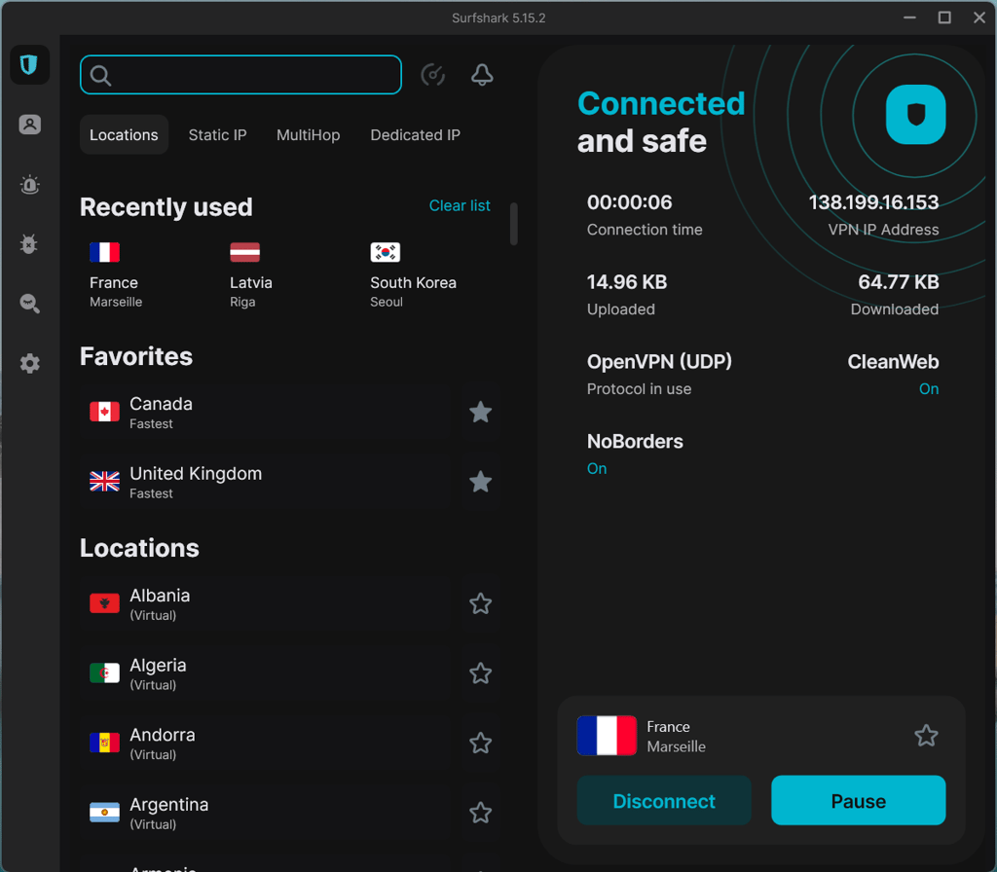Select recently used Latvia Riga
The height and width of the screenshot is (872, 997).
click(251, 275)
